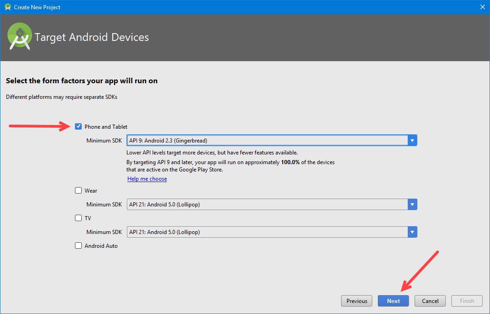Click the title bar Android Studio icon
The height and width of the screenshot is (314, 490).
pyautogui.click(x=8, y=7)
